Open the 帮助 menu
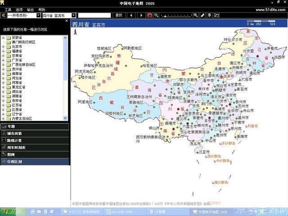This screenshot has width=288, height=216. coord(42,9)
